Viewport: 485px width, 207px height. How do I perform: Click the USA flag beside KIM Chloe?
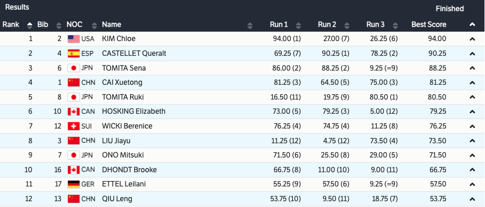click(74, 39)
